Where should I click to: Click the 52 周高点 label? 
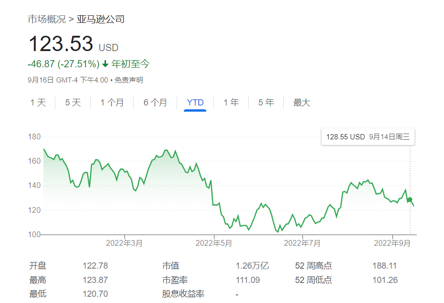click(314, 266)
